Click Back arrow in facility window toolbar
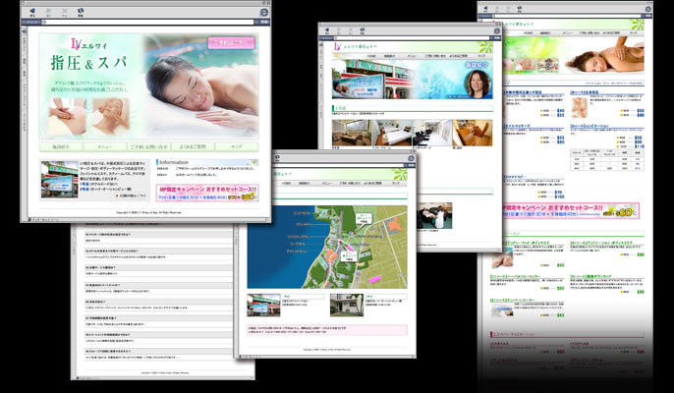674x393 pixels. (327, 30)
